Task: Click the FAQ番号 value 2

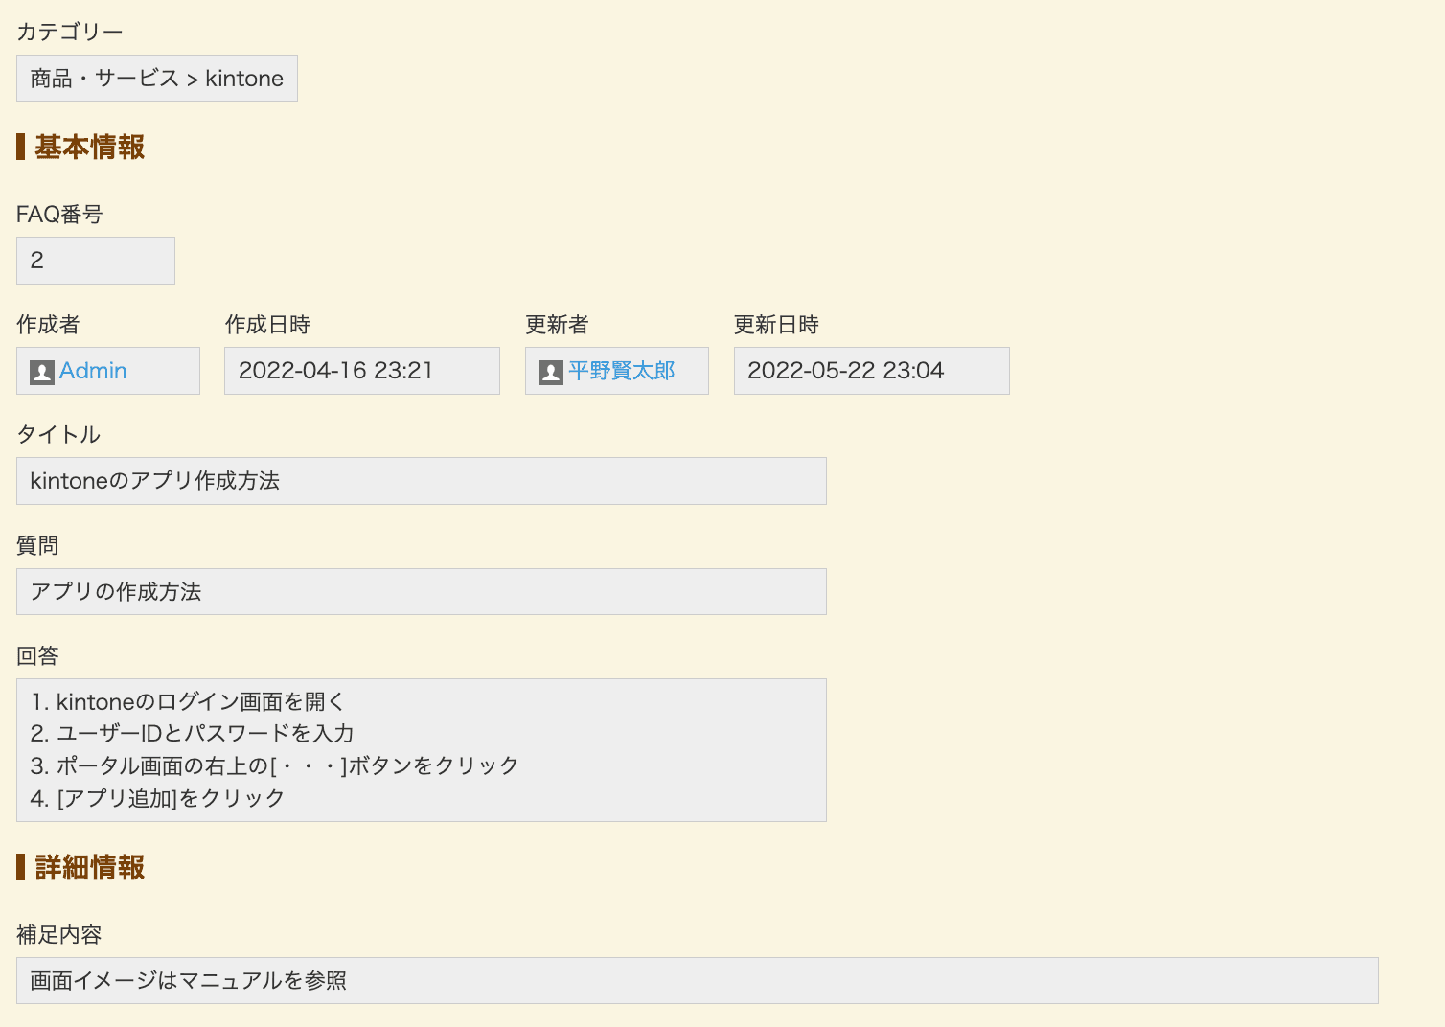Action: coord(96,261)
